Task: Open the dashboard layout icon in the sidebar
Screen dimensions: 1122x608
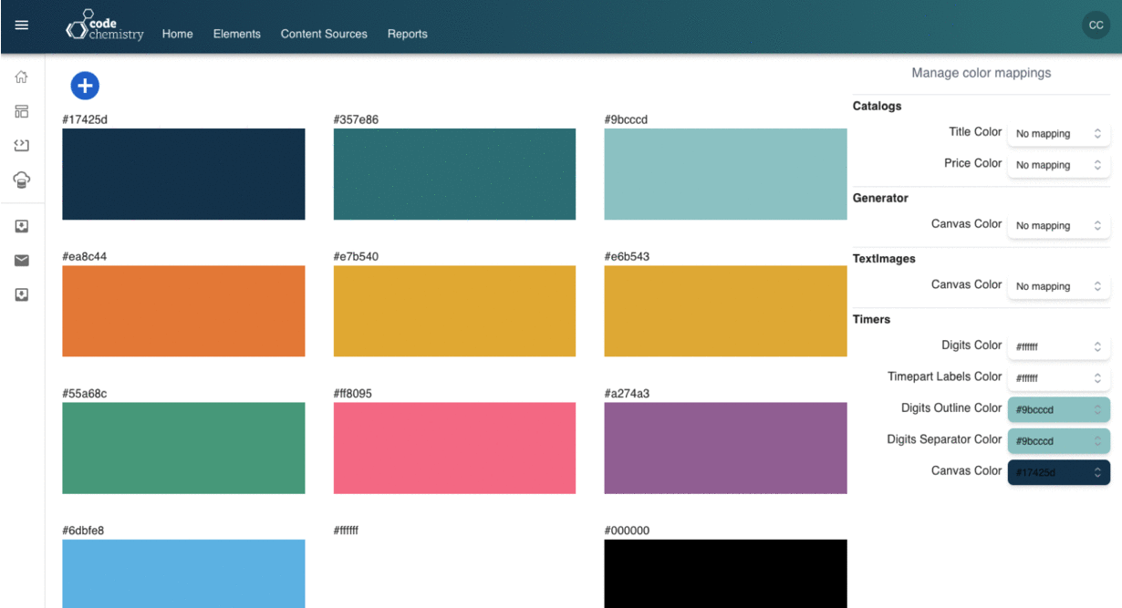Action: 21,110
